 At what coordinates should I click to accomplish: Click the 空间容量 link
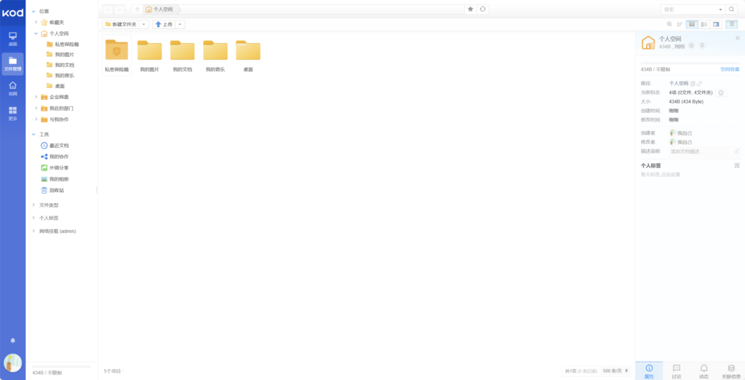729,69
